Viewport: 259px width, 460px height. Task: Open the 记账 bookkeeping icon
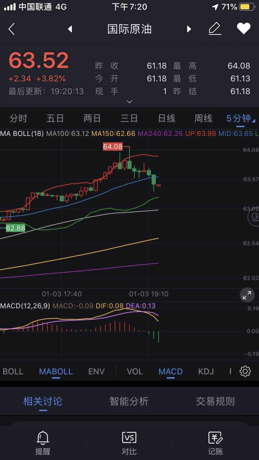[215, 443]
